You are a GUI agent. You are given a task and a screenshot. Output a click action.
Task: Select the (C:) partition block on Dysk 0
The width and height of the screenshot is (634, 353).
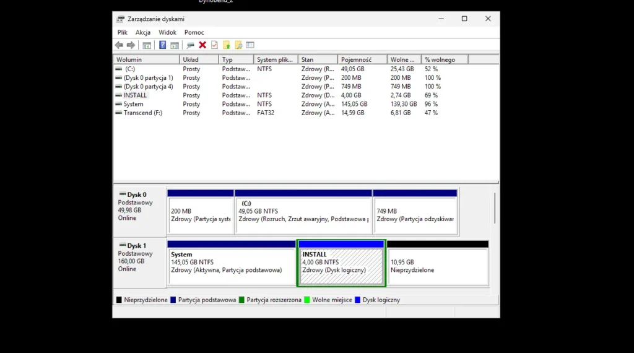[x=303, y=215]
